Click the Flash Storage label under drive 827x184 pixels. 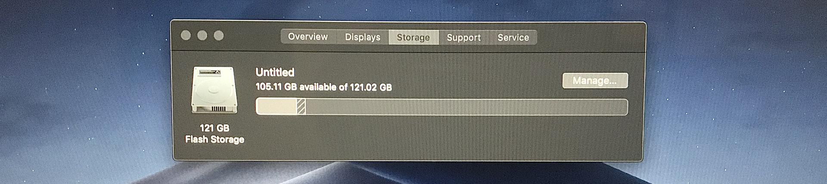click(x=215, y=139)
